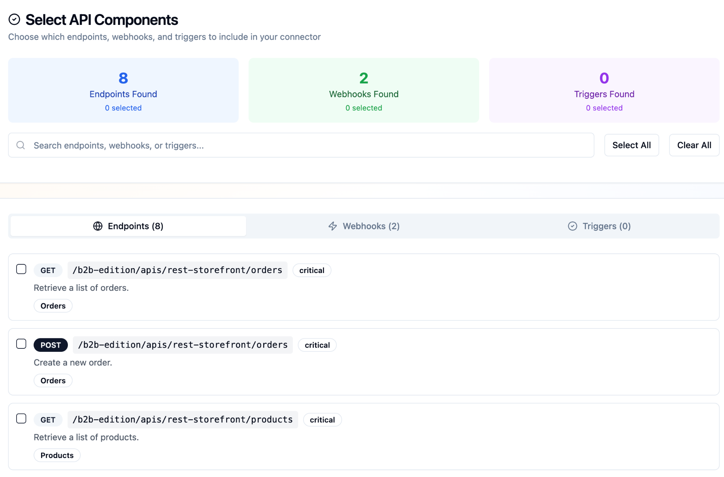Click the globe icon on the Endpoints tab
Image resolution: width=724 pixels, height=477 pixels.
click(x=97, y=226)
